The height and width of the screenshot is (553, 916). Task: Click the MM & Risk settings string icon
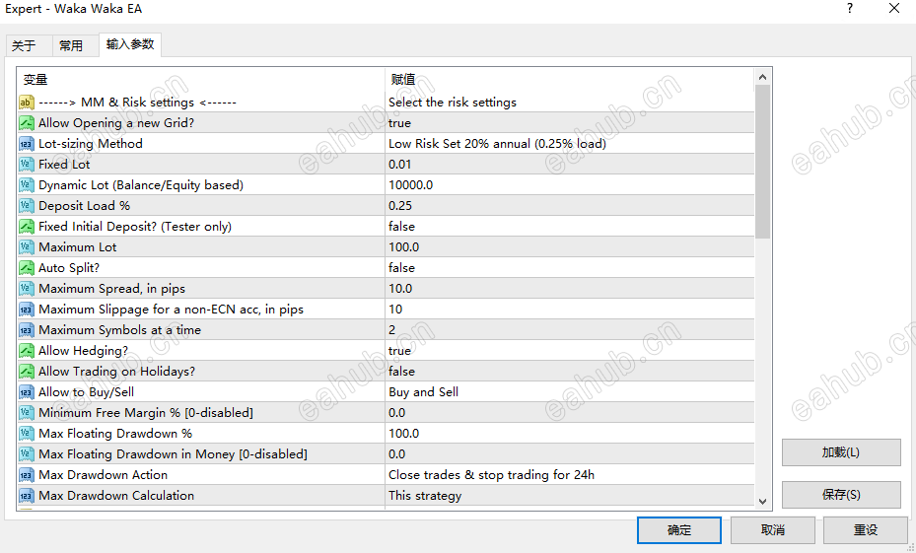point(27,103)
